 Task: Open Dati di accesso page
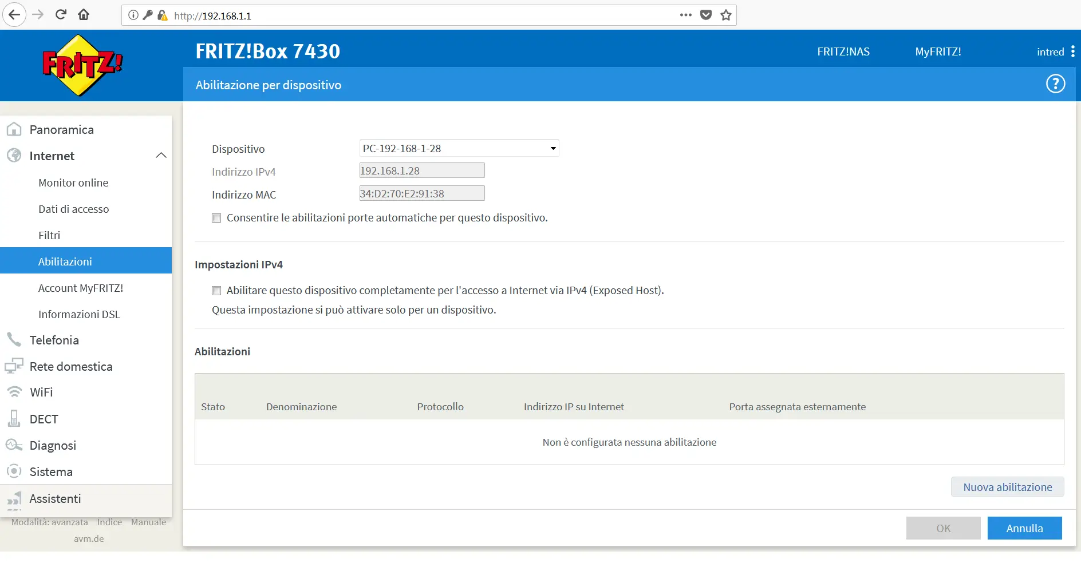point(74,209)
